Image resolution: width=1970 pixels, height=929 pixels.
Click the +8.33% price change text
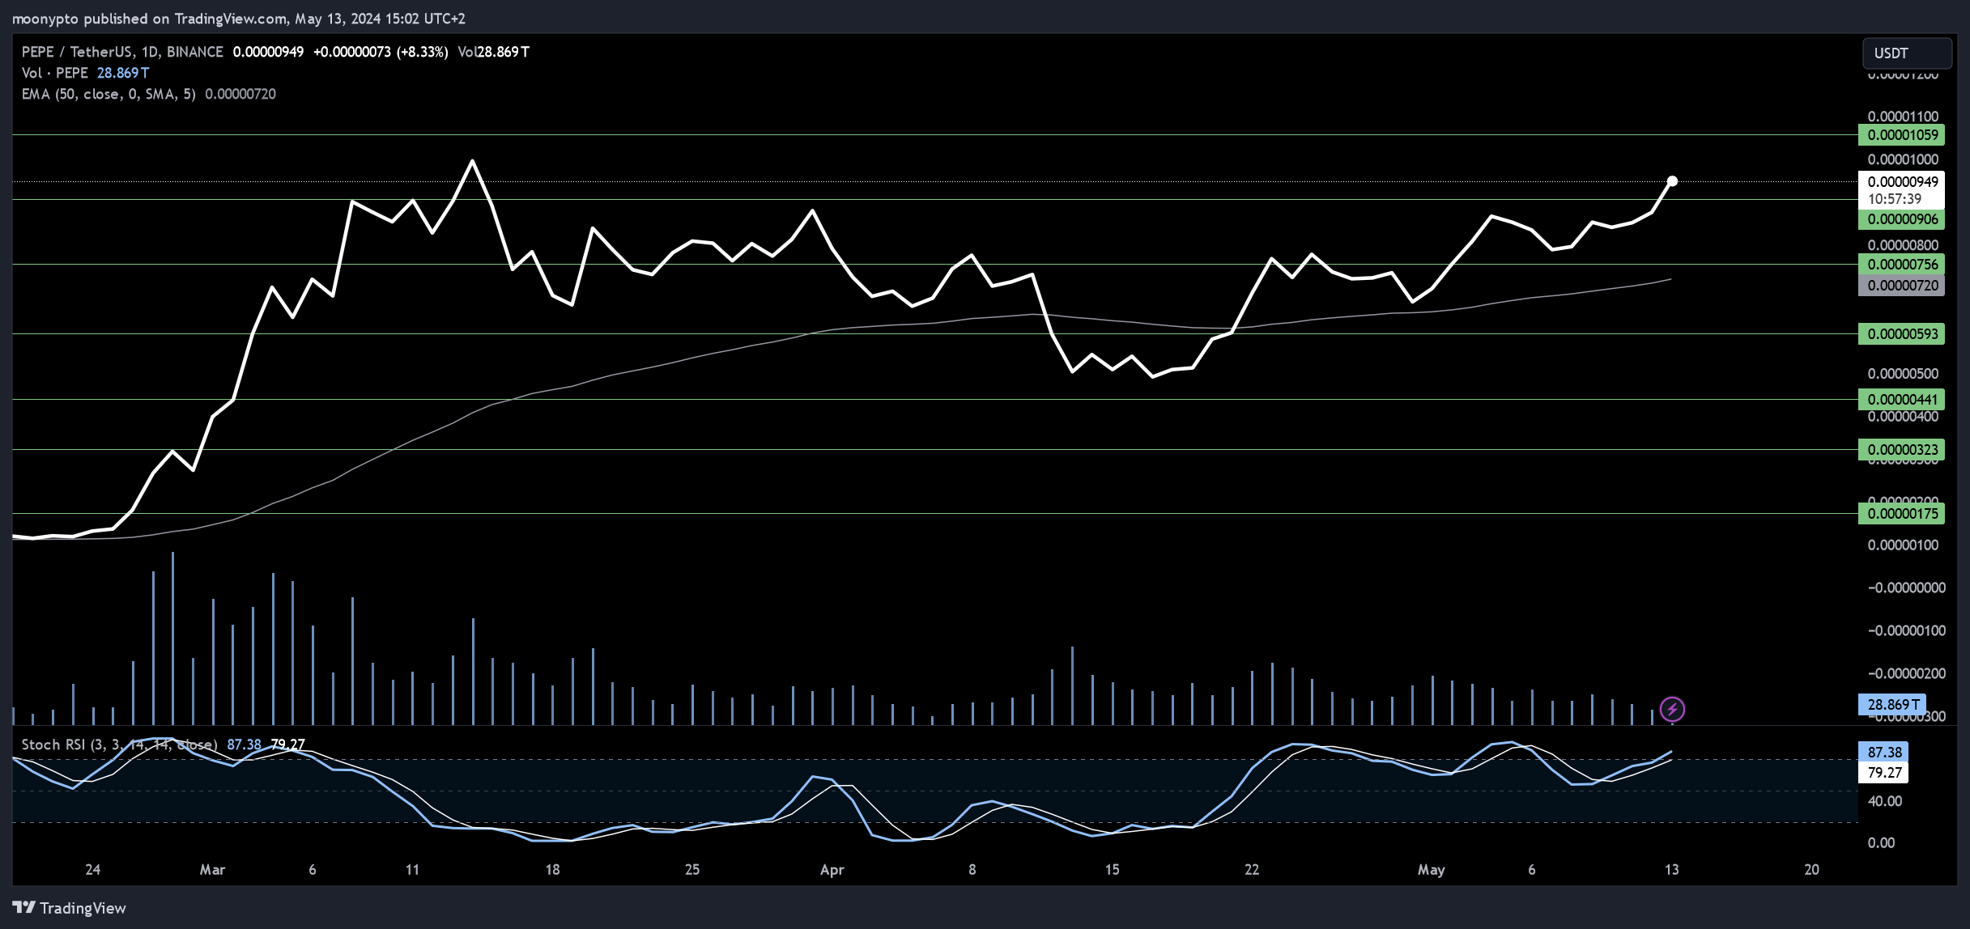(422, 52)
